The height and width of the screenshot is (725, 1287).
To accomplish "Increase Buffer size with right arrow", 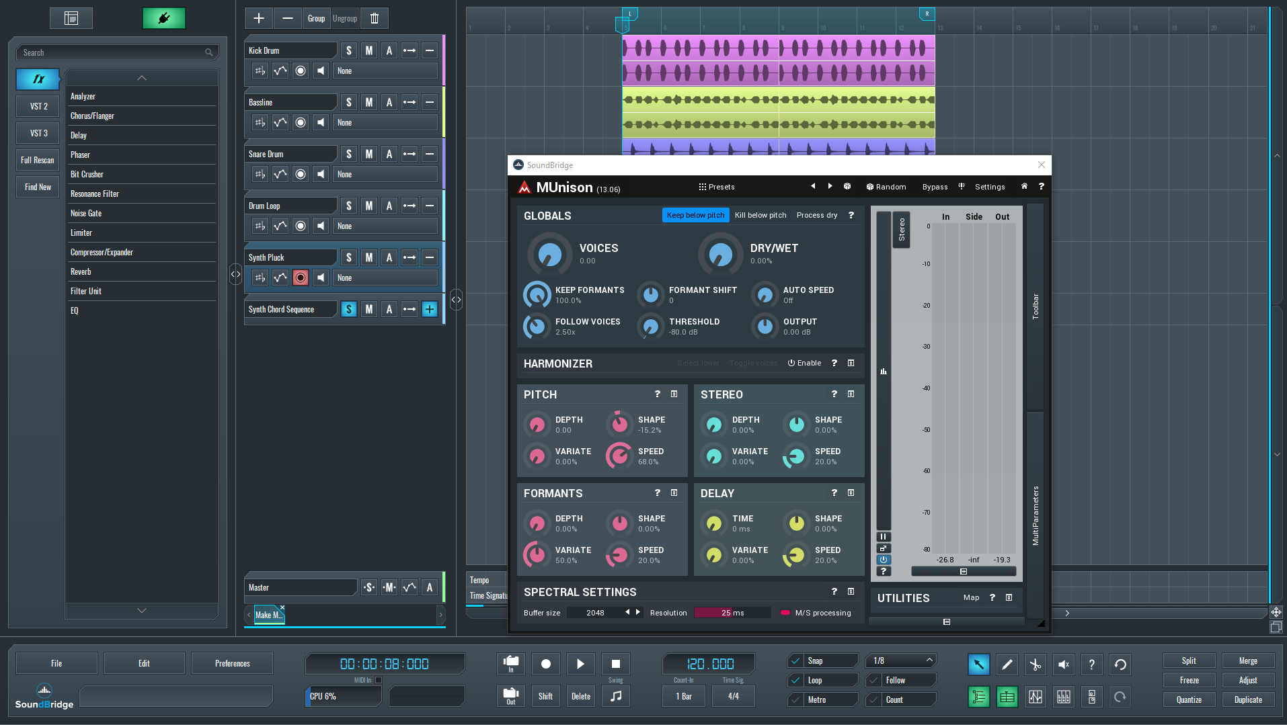I will tap(638, 612).
